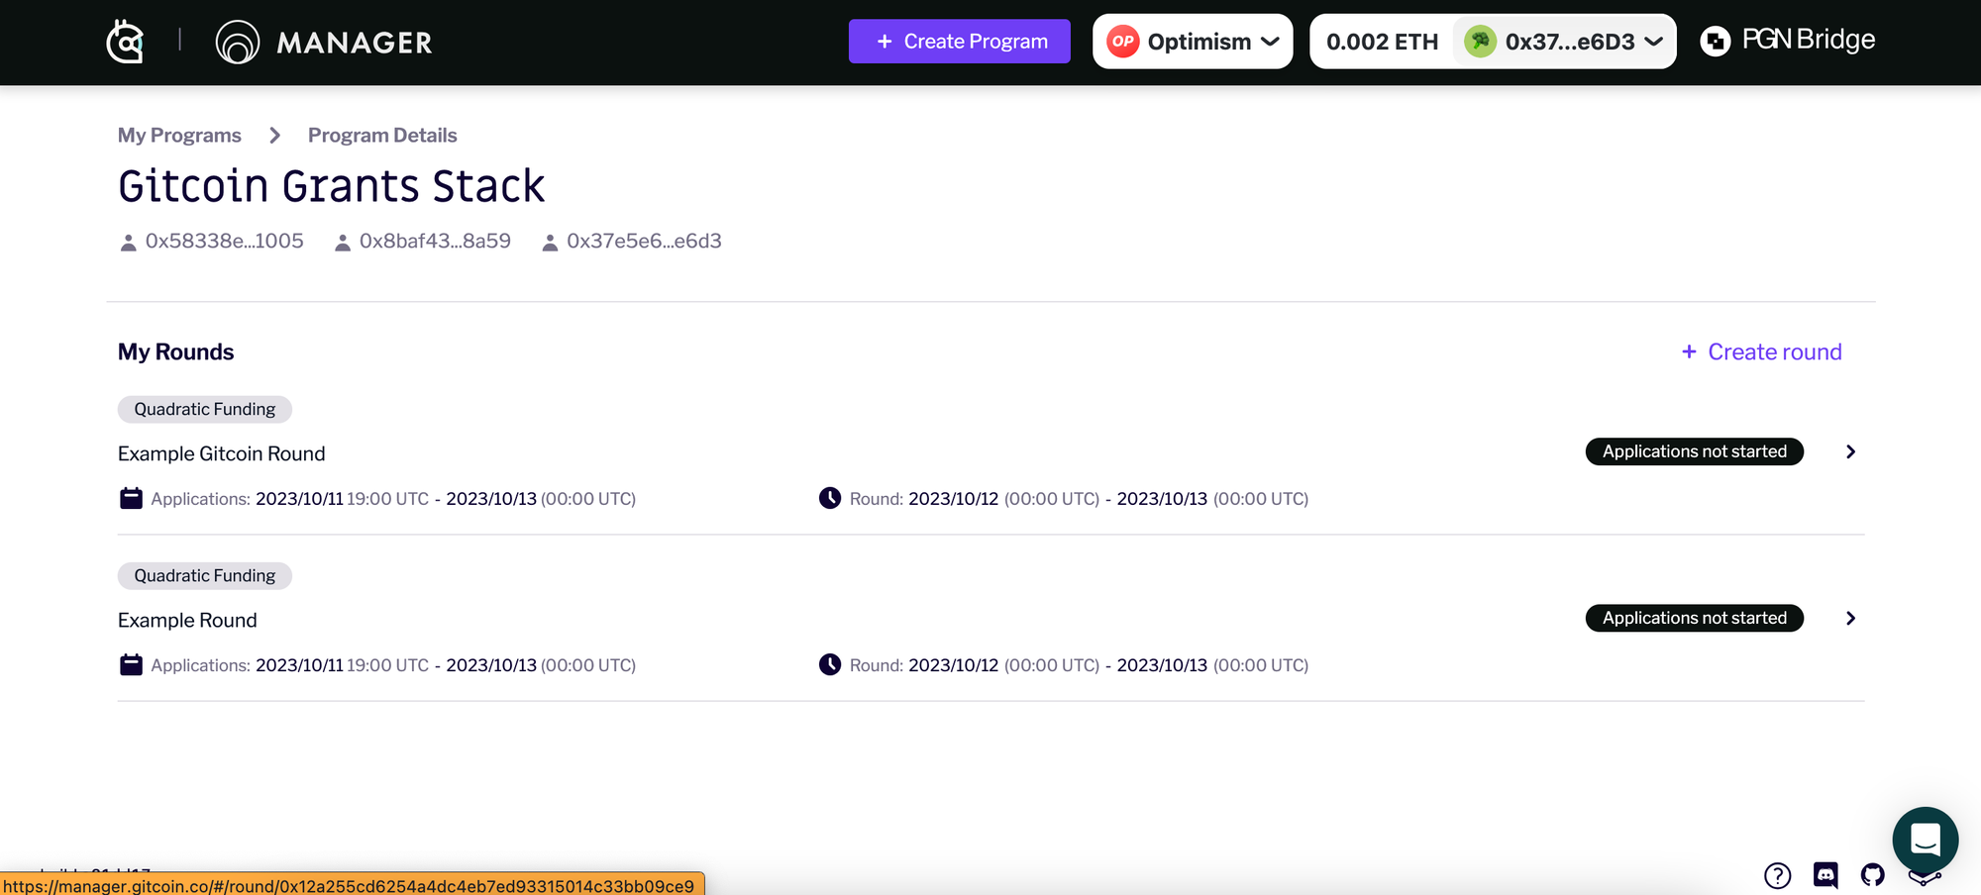Click clock icon in Example Gitcoin Round row
1981x895 pixels.
[x=830, y=498]
